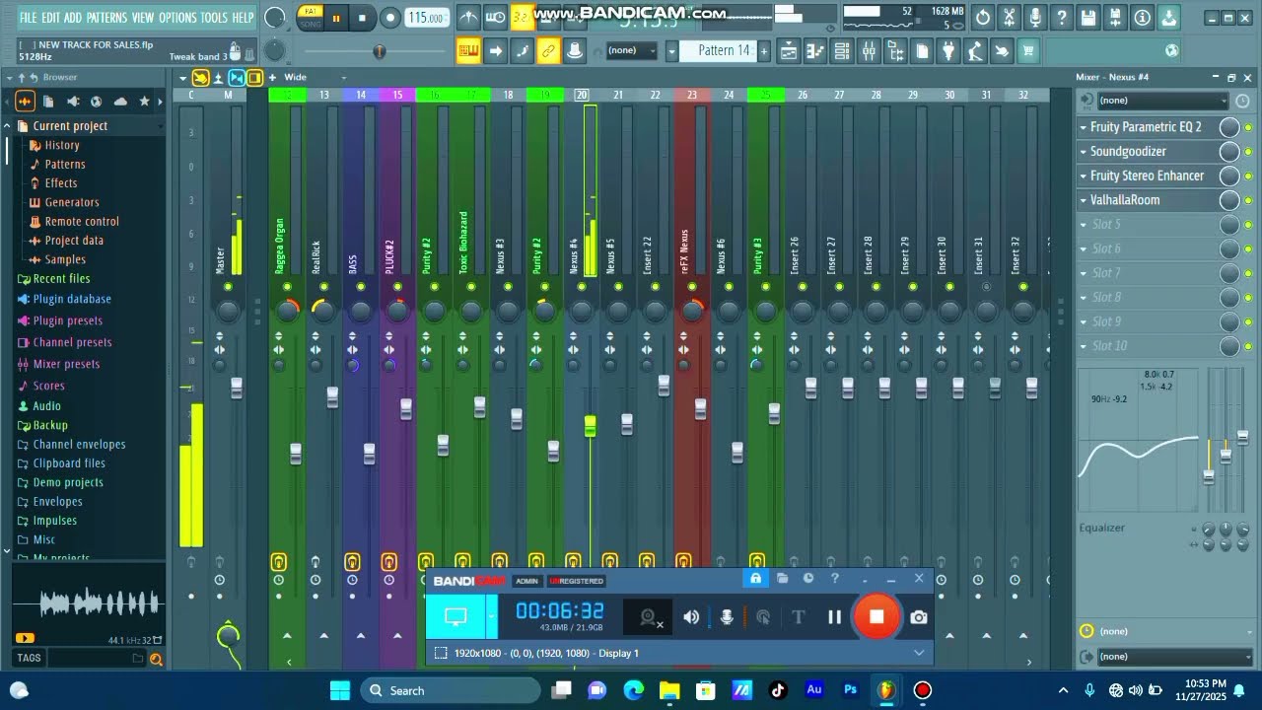Click the TAGS button in the browser
The image size is (1262, 710).
point(29,658)
